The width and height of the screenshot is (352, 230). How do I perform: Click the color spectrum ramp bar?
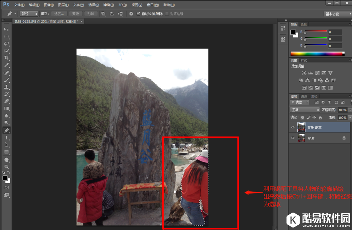[317, 54]
